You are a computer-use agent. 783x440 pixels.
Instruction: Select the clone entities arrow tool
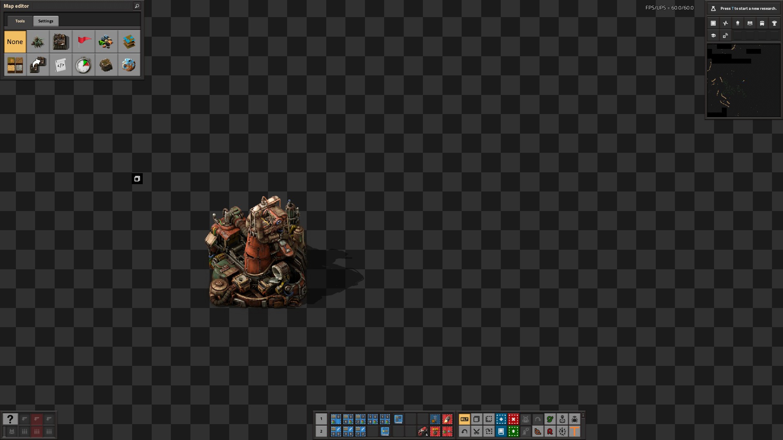[38, 65]
